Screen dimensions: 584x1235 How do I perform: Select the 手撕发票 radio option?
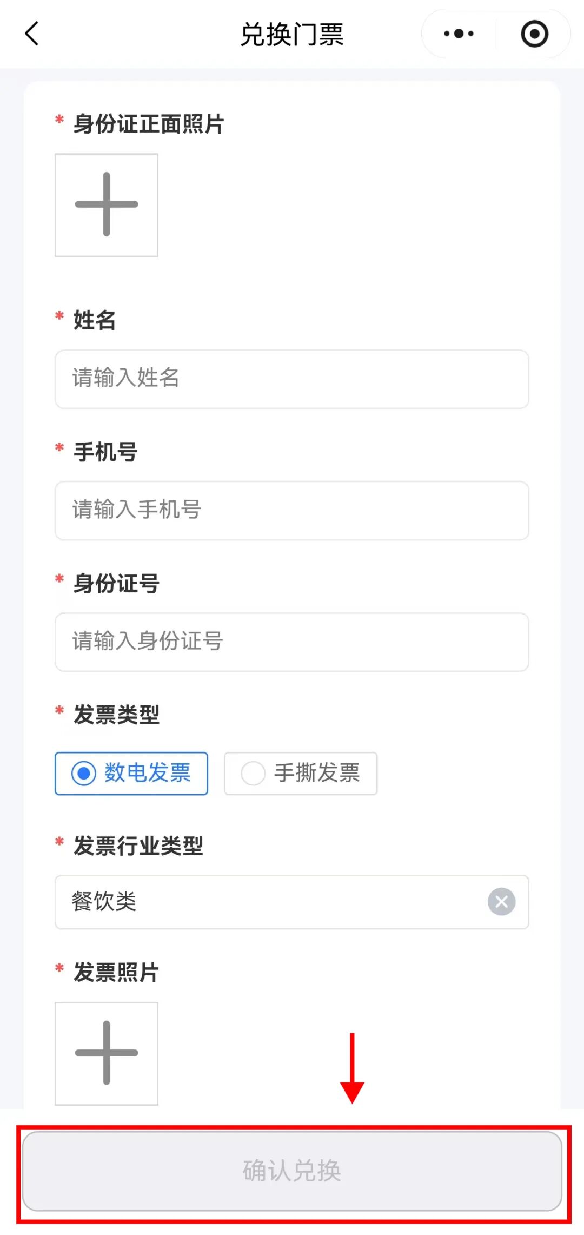pos(301,774)
